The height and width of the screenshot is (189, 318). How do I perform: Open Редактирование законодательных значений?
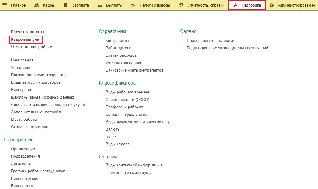227,48
